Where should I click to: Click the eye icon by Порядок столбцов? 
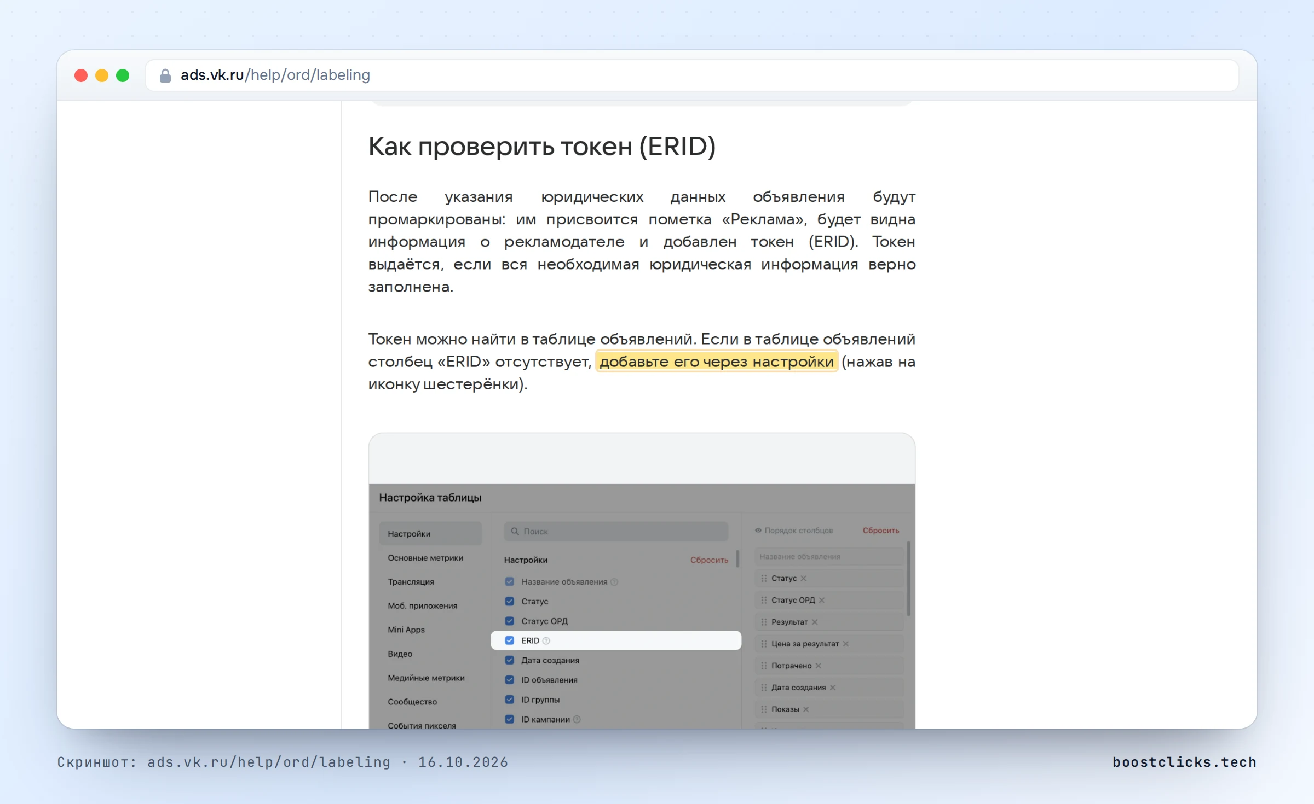pyautogui.click(x=758, y=531)
